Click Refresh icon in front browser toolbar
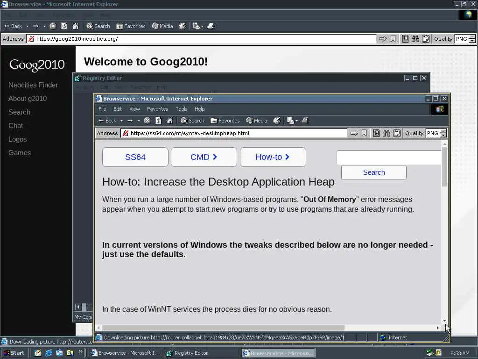 (x=159, y=121)
